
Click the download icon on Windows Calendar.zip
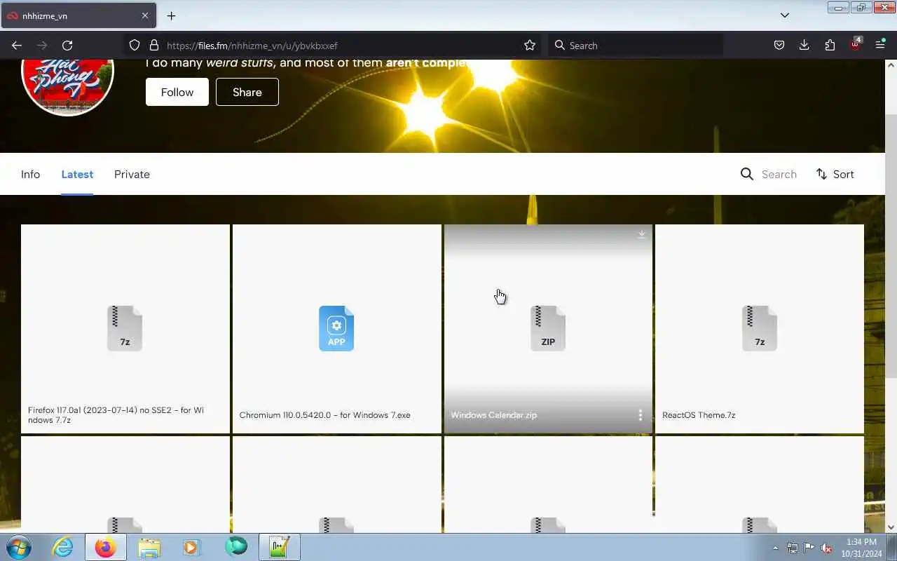(641, 235)
